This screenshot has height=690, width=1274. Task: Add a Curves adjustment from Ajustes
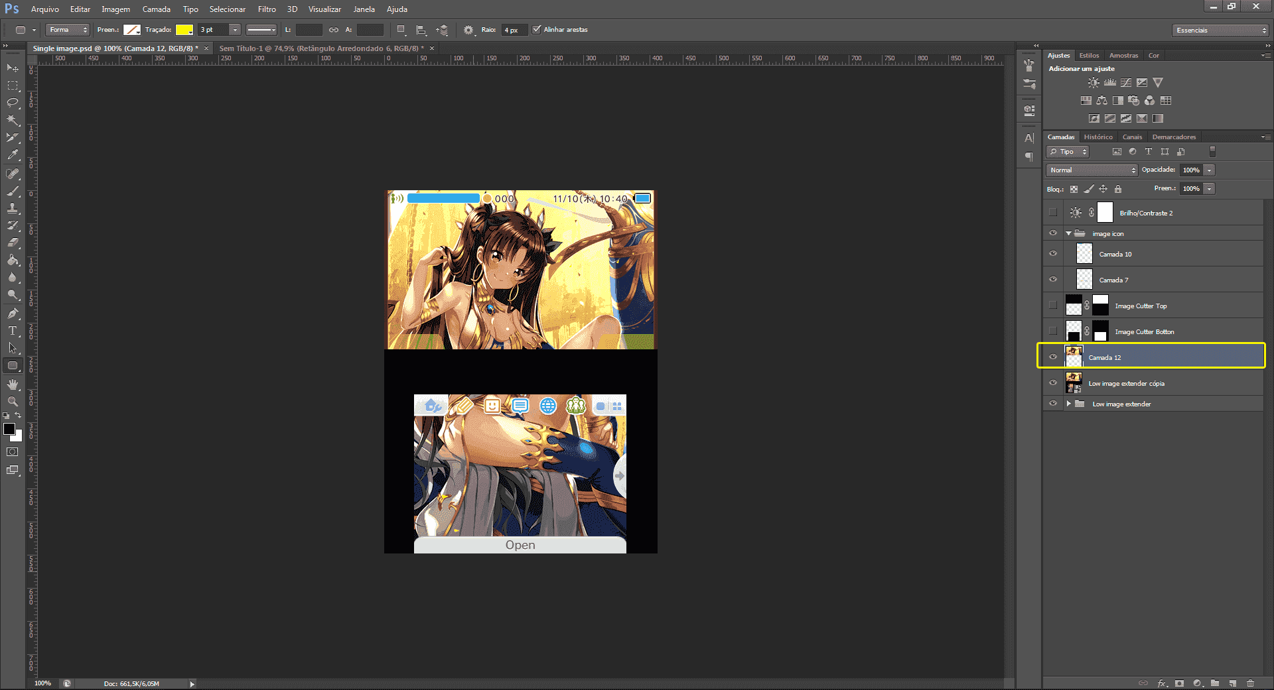[x=1126, y=83]
